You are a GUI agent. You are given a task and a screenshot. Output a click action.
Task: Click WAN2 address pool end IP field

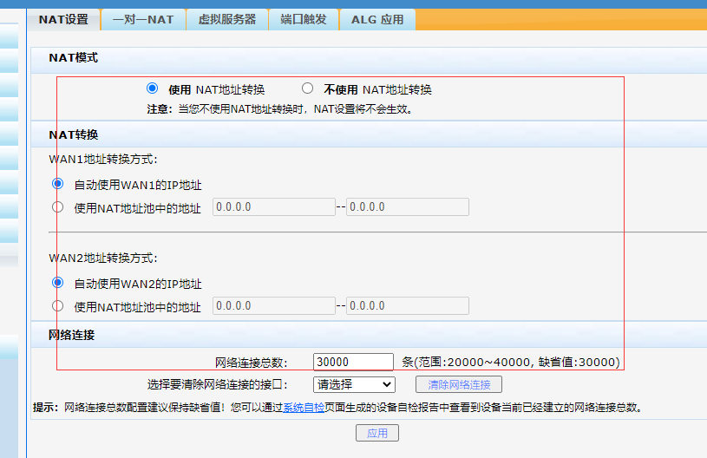(x=408, y=305)
